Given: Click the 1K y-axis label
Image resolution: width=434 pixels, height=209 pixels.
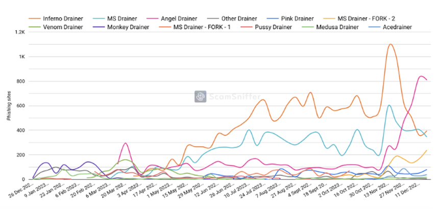Looking at the screenshot, I should coord(22,57).
